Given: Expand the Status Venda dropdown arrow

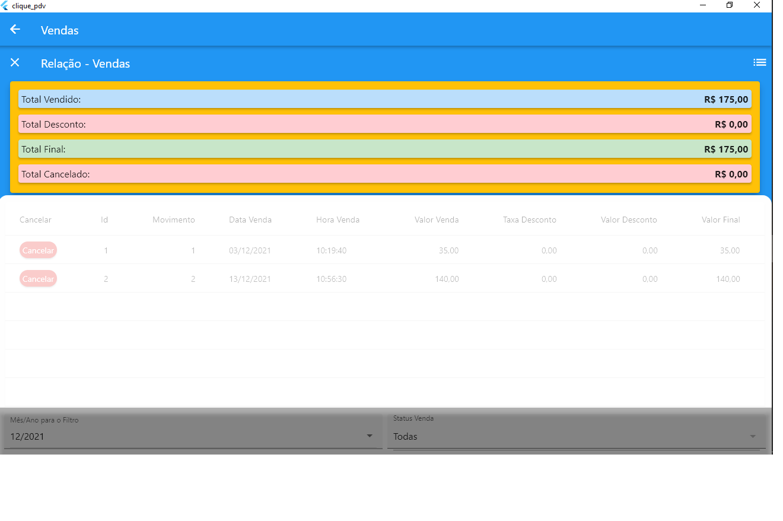Looking at the screenshot, I should click(x=753, y=436).
